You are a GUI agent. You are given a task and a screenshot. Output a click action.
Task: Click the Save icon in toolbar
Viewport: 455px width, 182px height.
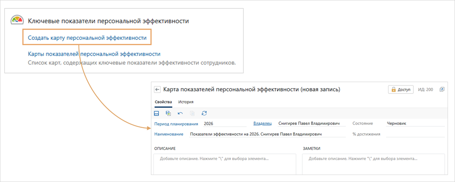(156, 113)
